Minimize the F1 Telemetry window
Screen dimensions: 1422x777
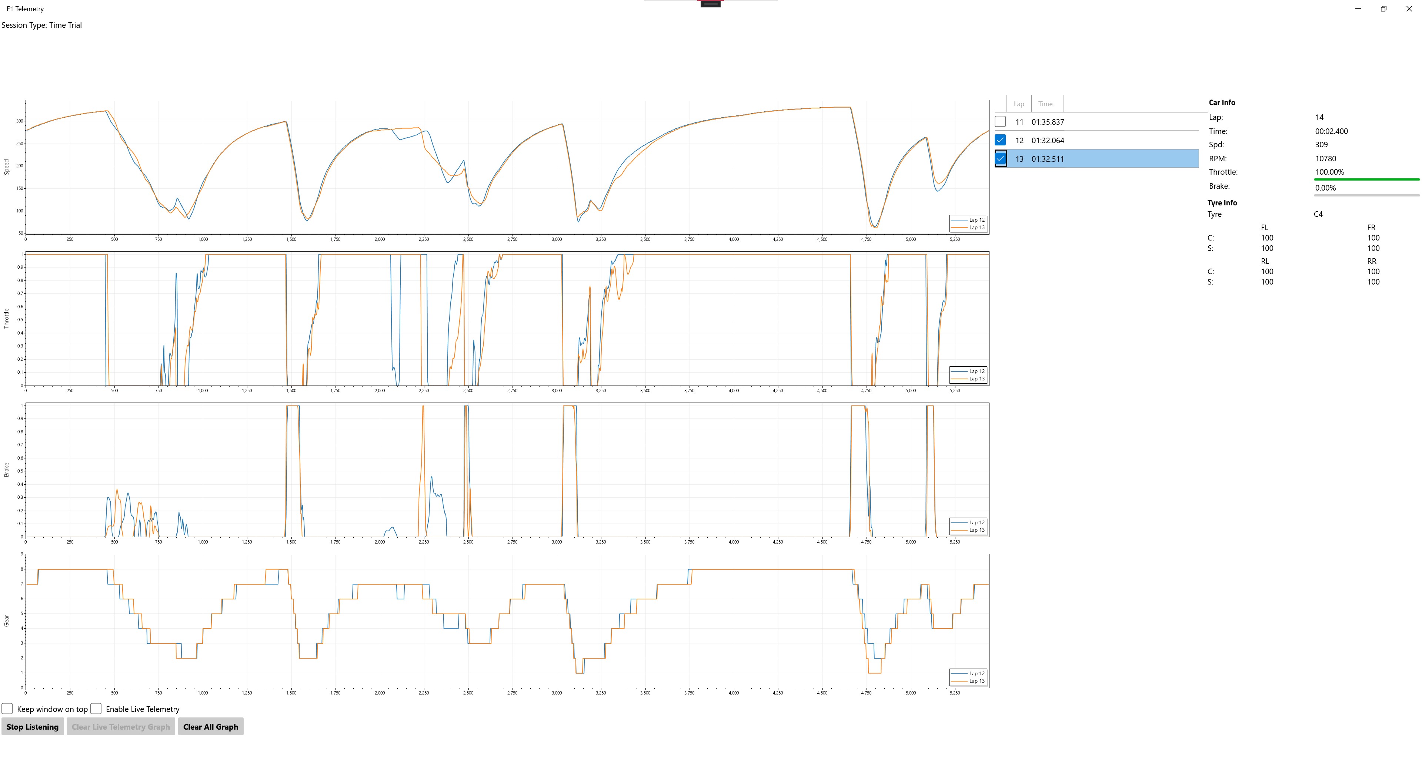(x=1358, y=9)
